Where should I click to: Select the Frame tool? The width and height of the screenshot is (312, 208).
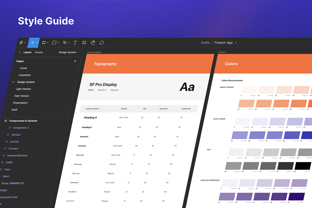(44, 43)
